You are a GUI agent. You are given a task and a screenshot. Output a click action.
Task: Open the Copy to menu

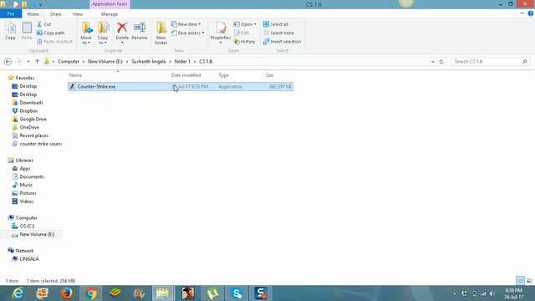(x=103, y=33)
